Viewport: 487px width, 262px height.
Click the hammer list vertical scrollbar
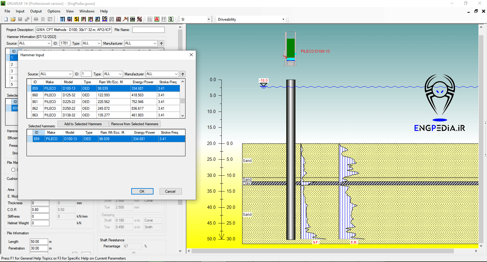pyautogui.click(x=183, y=98)
